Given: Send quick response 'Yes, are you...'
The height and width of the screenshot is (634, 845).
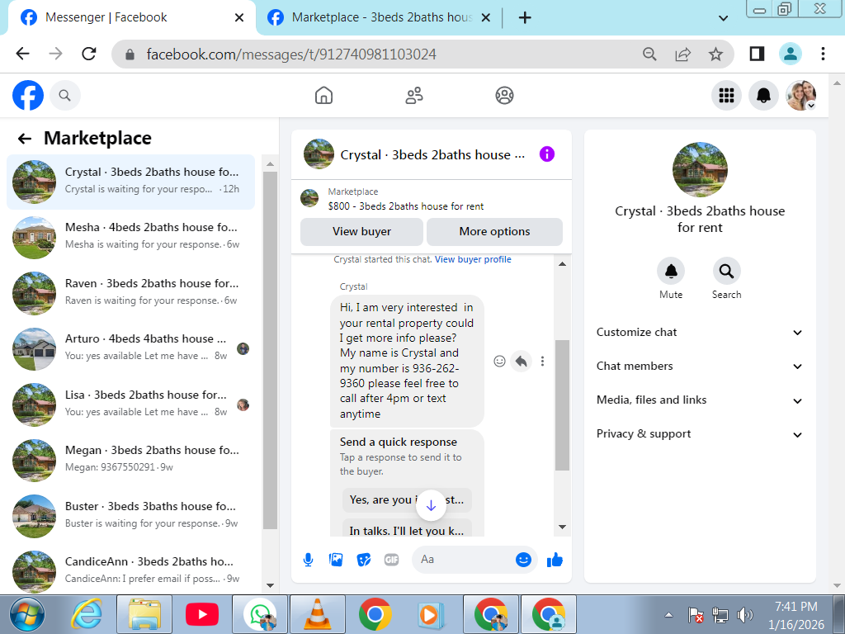Looking at the screenshot, I should (x=407, y=500).
